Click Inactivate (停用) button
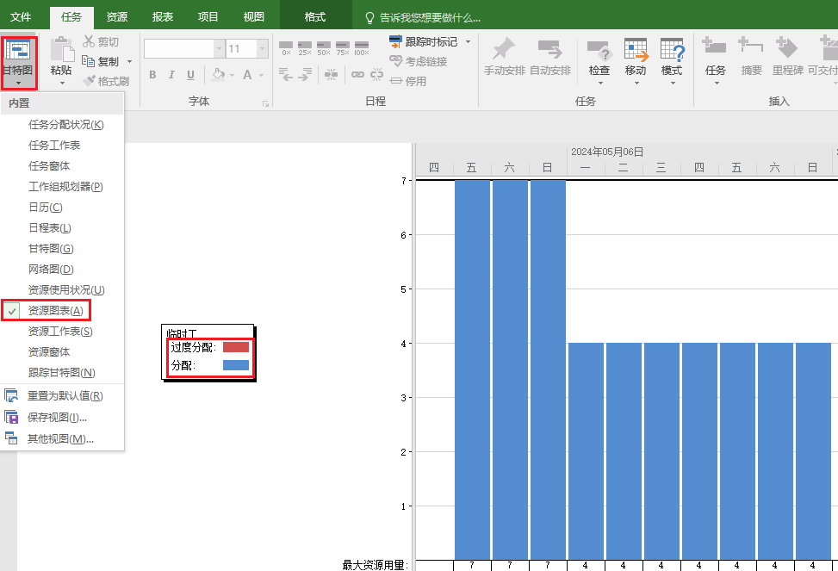 pos(408,81)
